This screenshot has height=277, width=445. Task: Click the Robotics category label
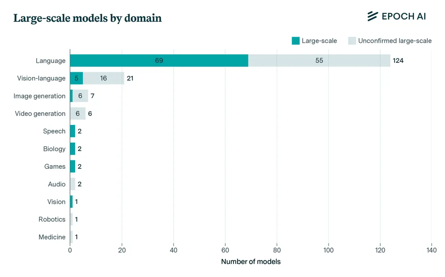click(52, 219)
